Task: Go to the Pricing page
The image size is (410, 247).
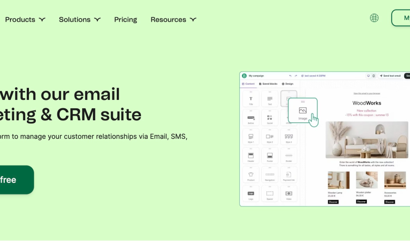Action: (126, 19)
